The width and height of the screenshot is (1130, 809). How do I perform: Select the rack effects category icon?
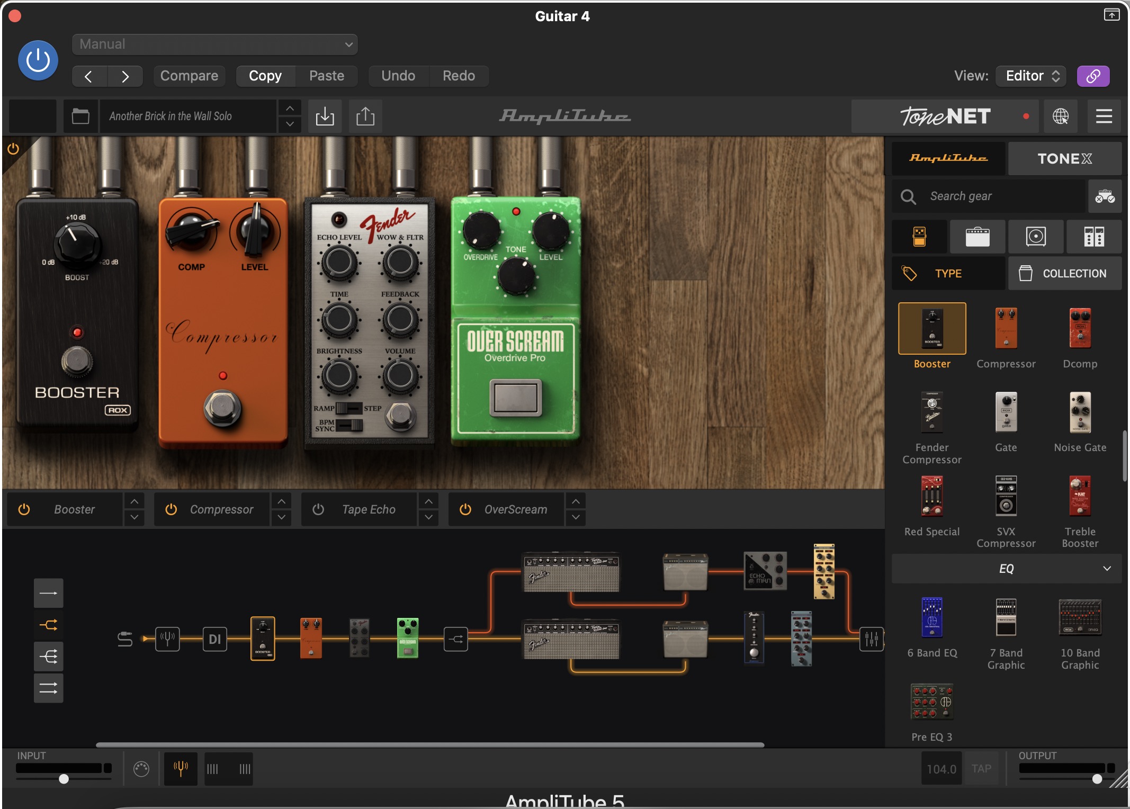[1094, 237]
